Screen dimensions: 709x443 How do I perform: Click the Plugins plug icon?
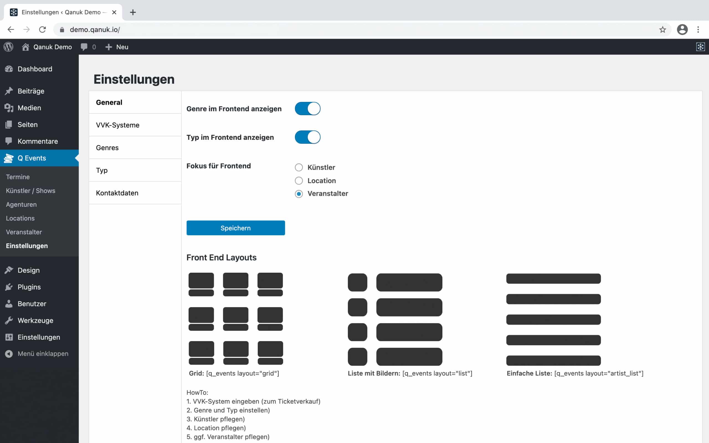coord(9,287)
